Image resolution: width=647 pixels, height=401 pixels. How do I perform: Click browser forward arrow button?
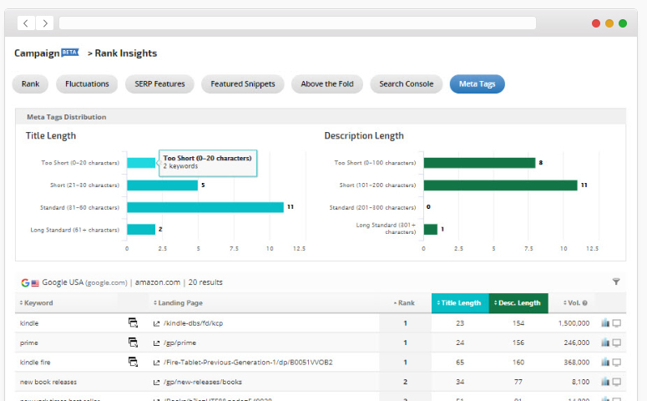pyautogui.click(x=45, y=23)
